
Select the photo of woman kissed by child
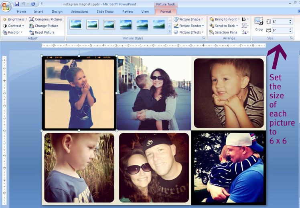tap(154, 93)
